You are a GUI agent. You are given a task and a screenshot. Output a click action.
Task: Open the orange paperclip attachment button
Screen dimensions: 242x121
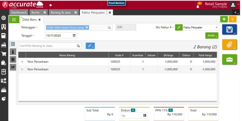[x=229, y=44]
